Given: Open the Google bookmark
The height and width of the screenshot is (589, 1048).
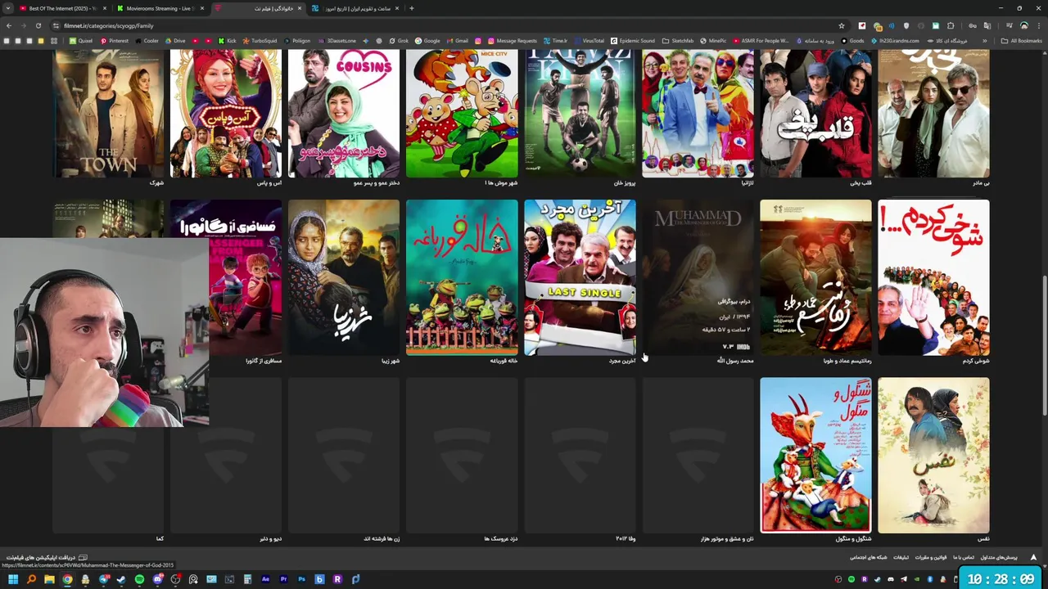Looking at the screenshot, I should [427, 41].
